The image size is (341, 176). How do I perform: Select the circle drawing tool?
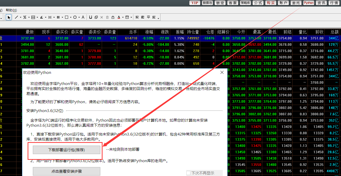tap(75, 17)
